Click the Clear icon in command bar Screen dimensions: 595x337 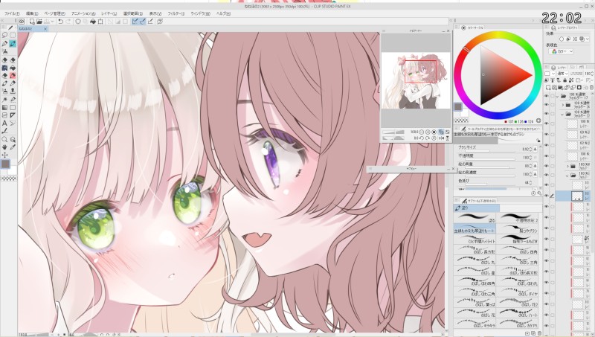pyautogui.click(x=78, y=22)
